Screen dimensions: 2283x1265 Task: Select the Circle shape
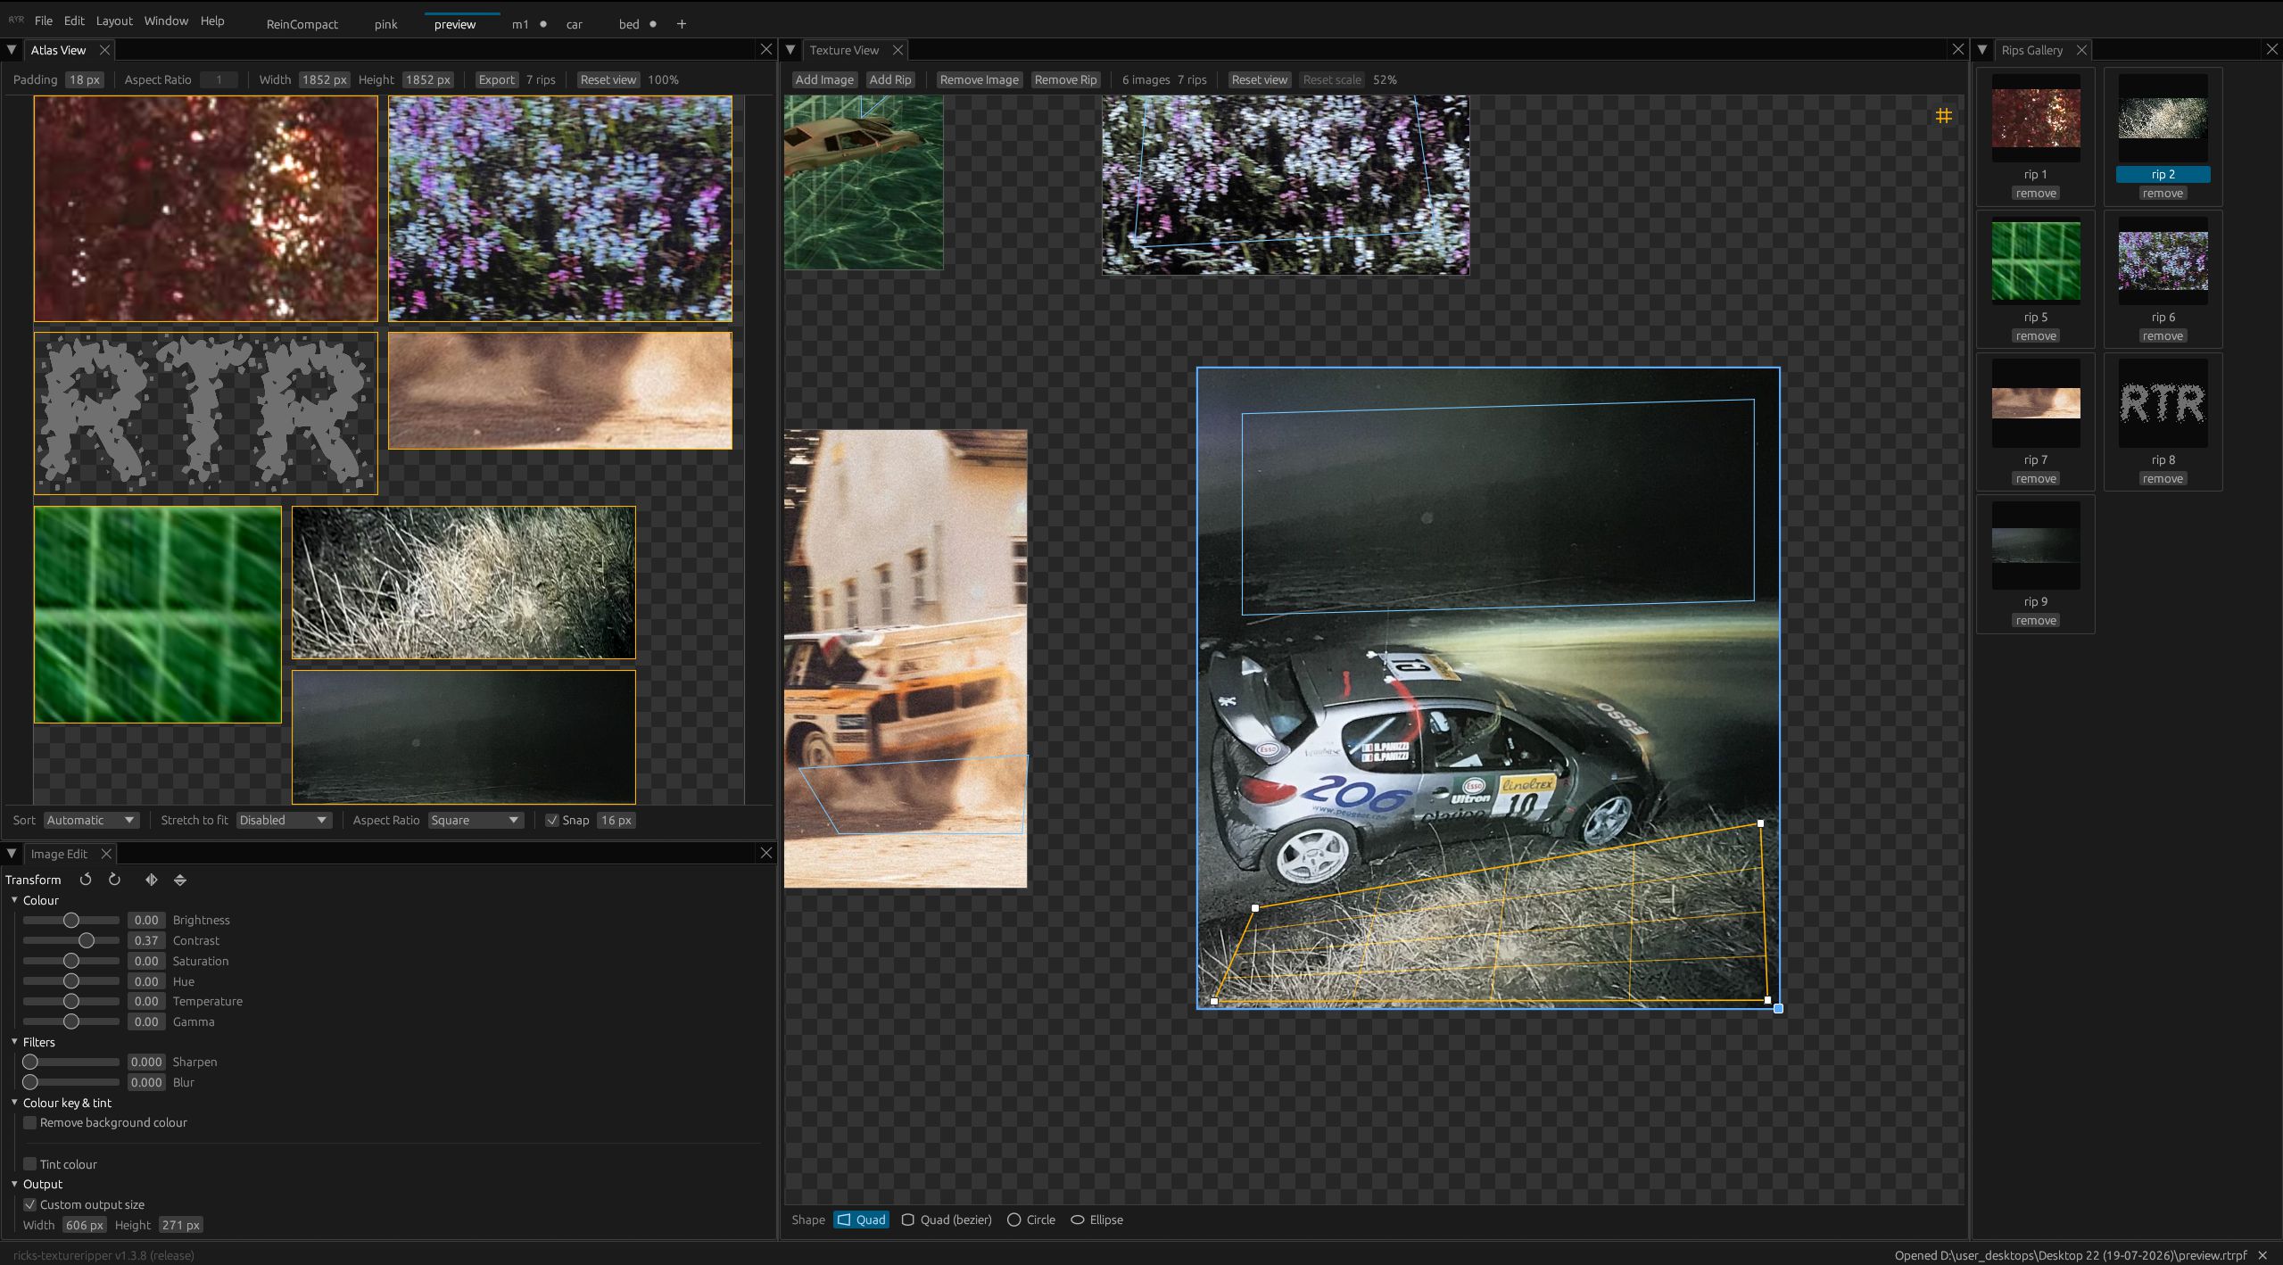(x=1030, y=1220)
